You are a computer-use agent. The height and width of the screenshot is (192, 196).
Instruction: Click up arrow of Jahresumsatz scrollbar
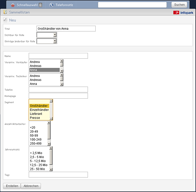pyautogui.click(x=51, y=148)
